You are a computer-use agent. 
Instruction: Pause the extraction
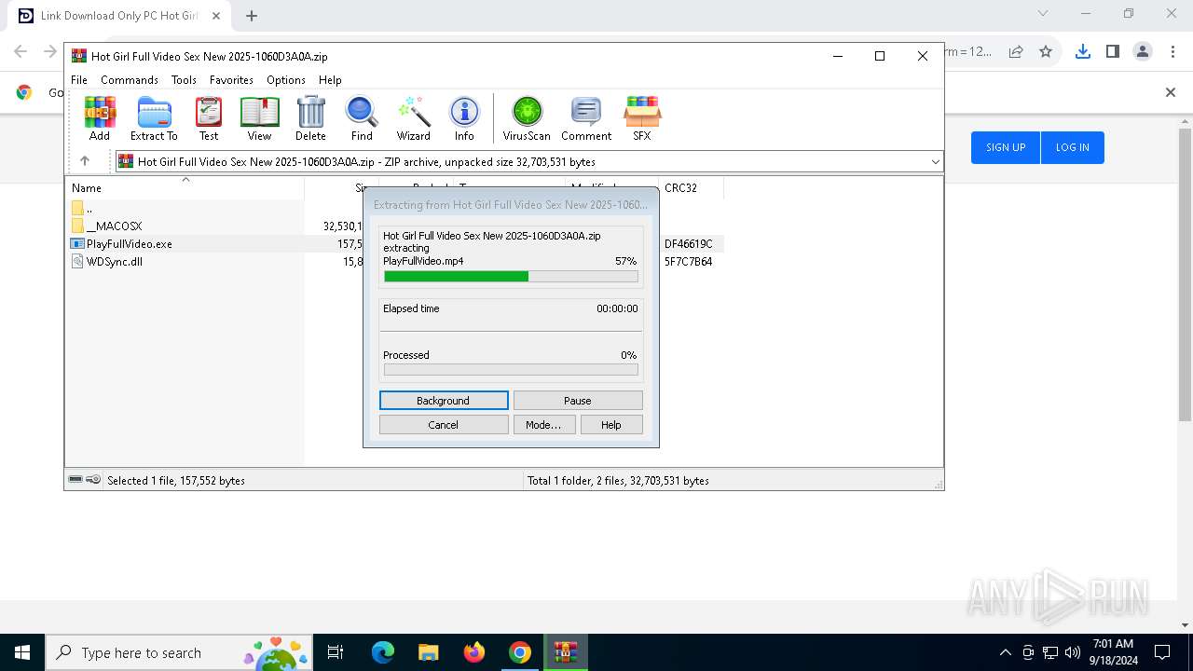click(x=578, y=401)
